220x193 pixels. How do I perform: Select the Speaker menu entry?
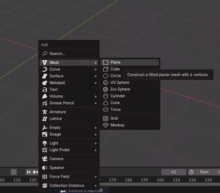point(69,168)
